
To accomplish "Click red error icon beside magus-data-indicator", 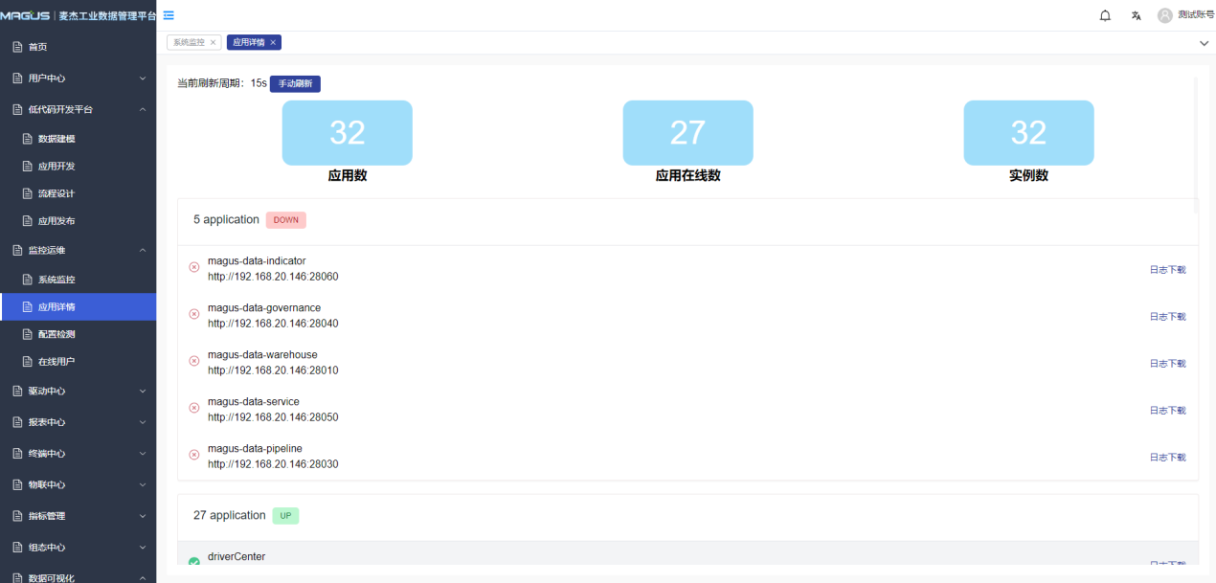I will 194,267.
